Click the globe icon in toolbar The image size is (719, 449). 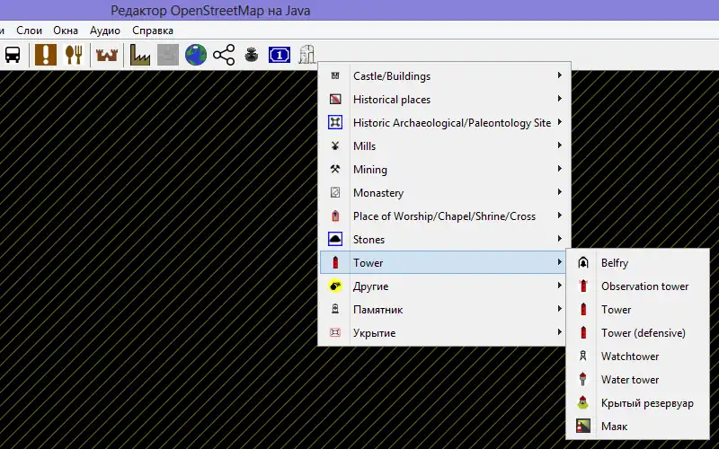pos(196,56)
